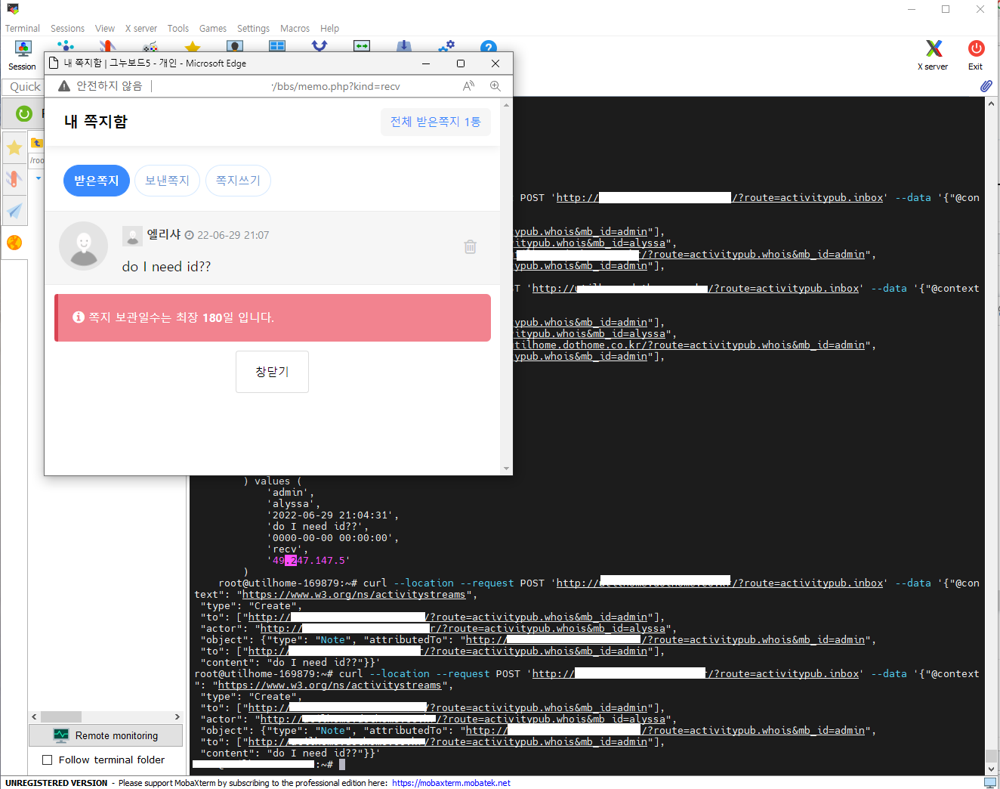
Task: Click the 내 쪽지함 heading
Action: coord(96,122)
